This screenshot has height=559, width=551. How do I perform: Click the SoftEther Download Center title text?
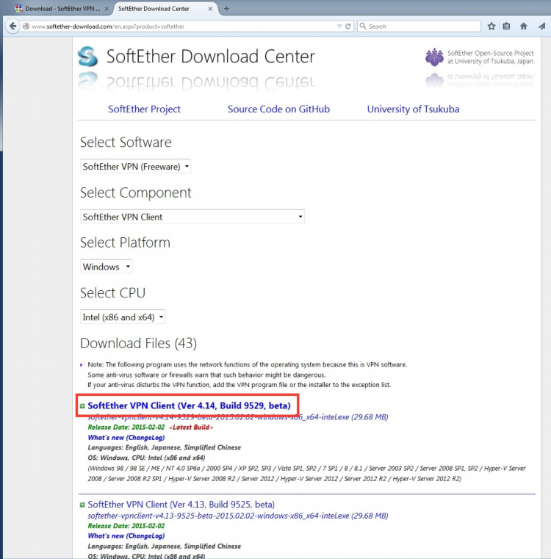point(211,57)
